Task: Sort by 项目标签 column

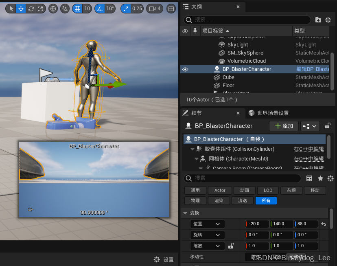Action: [x=216, y=31]
